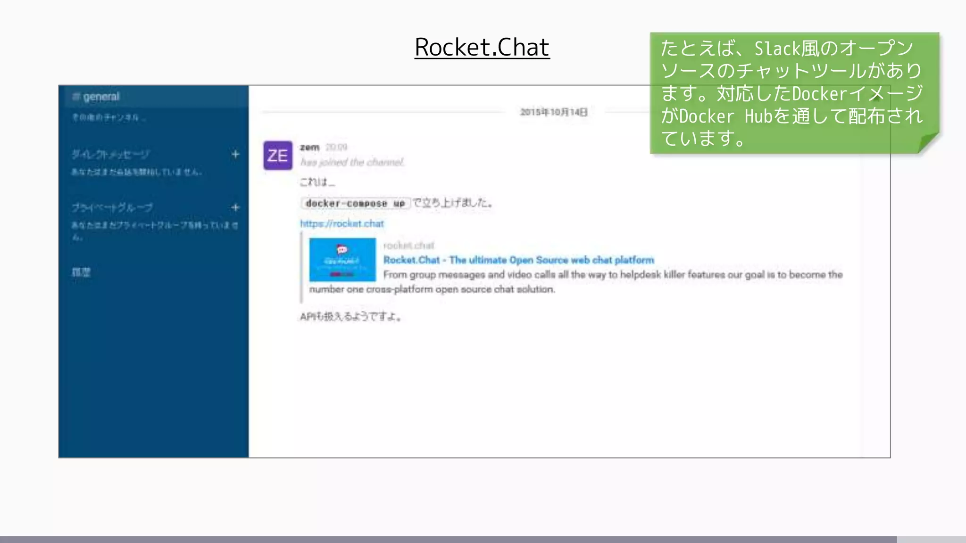The height and width of the screenshot is (543, 966).
Task: Click the plus icon next to ダイレクトメッセージ
Action: 235,155
